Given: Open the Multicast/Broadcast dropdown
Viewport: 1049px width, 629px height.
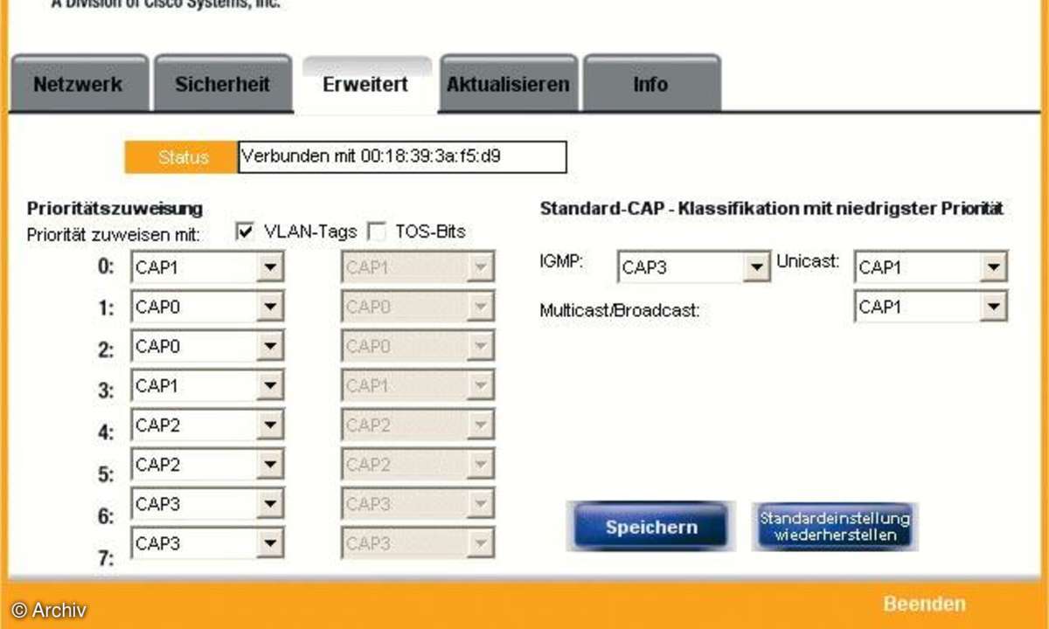Looking at the screenshot, I should (x=995, y=306).
